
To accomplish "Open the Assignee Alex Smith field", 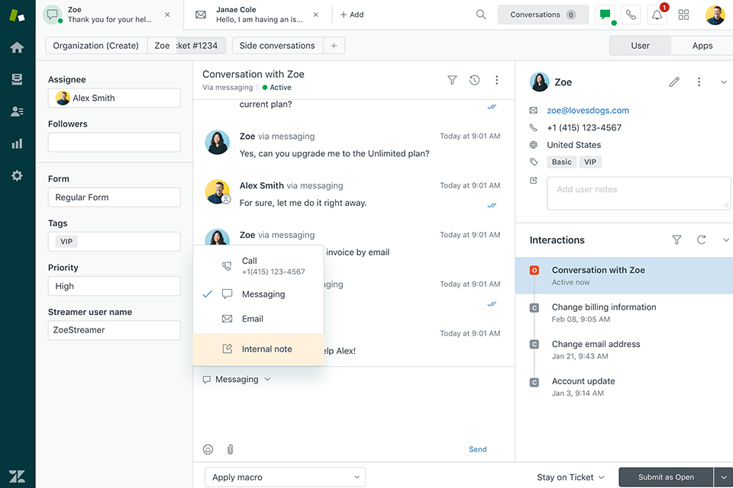I will 114,98.
